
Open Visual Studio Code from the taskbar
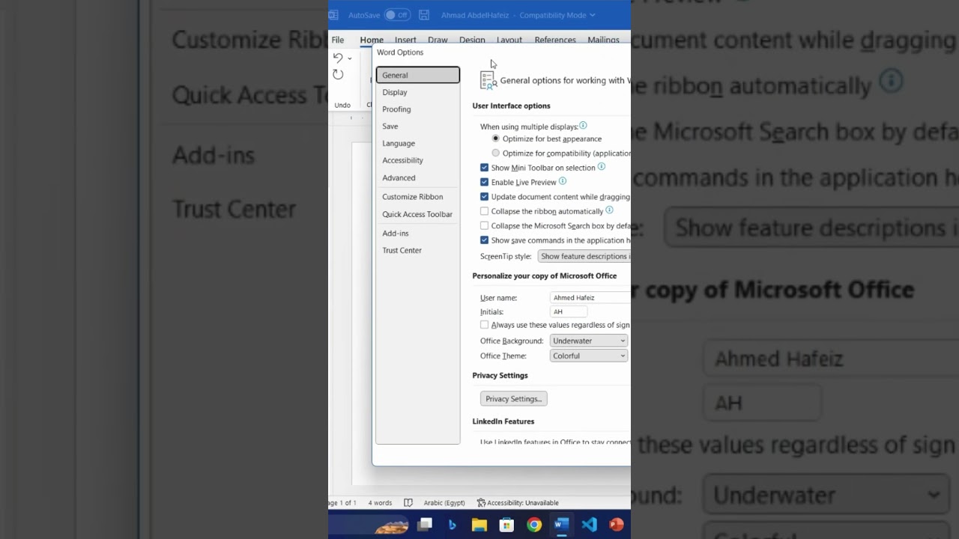(589, 525)
